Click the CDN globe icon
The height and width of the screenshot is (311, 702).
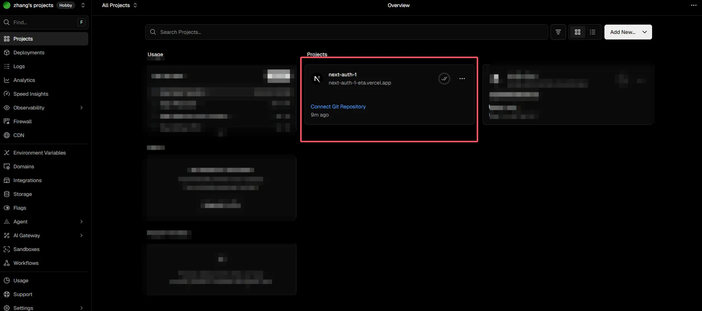7,135
